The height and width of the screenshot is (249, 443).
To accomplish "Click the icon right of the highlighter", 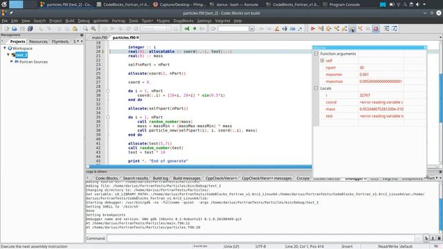I will pos(284,28).
